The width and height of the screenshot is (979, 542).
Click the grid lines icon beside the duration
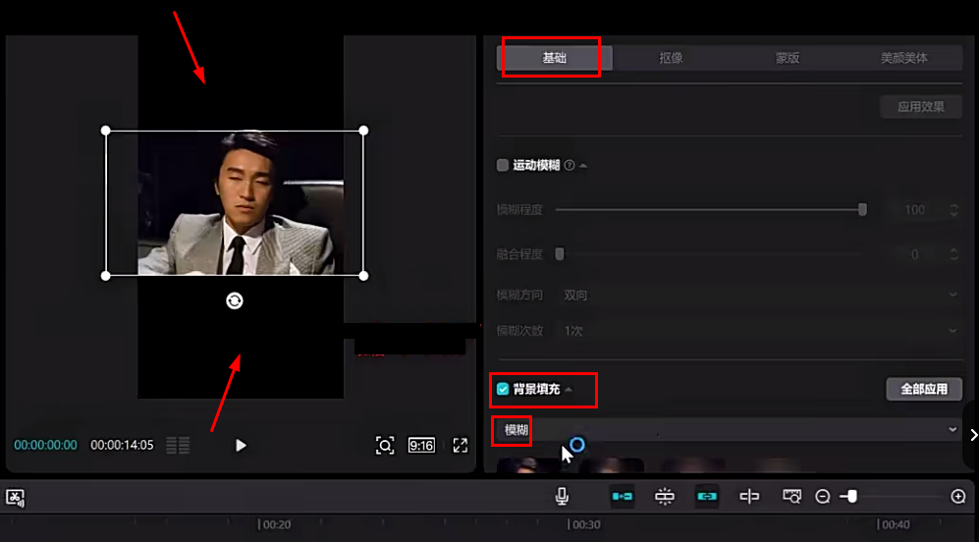(x=178, y=445)
